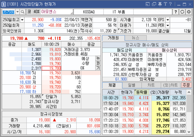Click the 주문 order button
The width and height of the screenshot is (194, 137).
[x=186, y=85]
